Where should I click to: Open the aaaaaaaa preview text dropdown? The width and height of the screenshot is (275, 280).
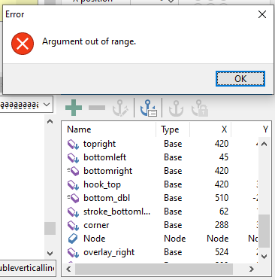point(47,104)
